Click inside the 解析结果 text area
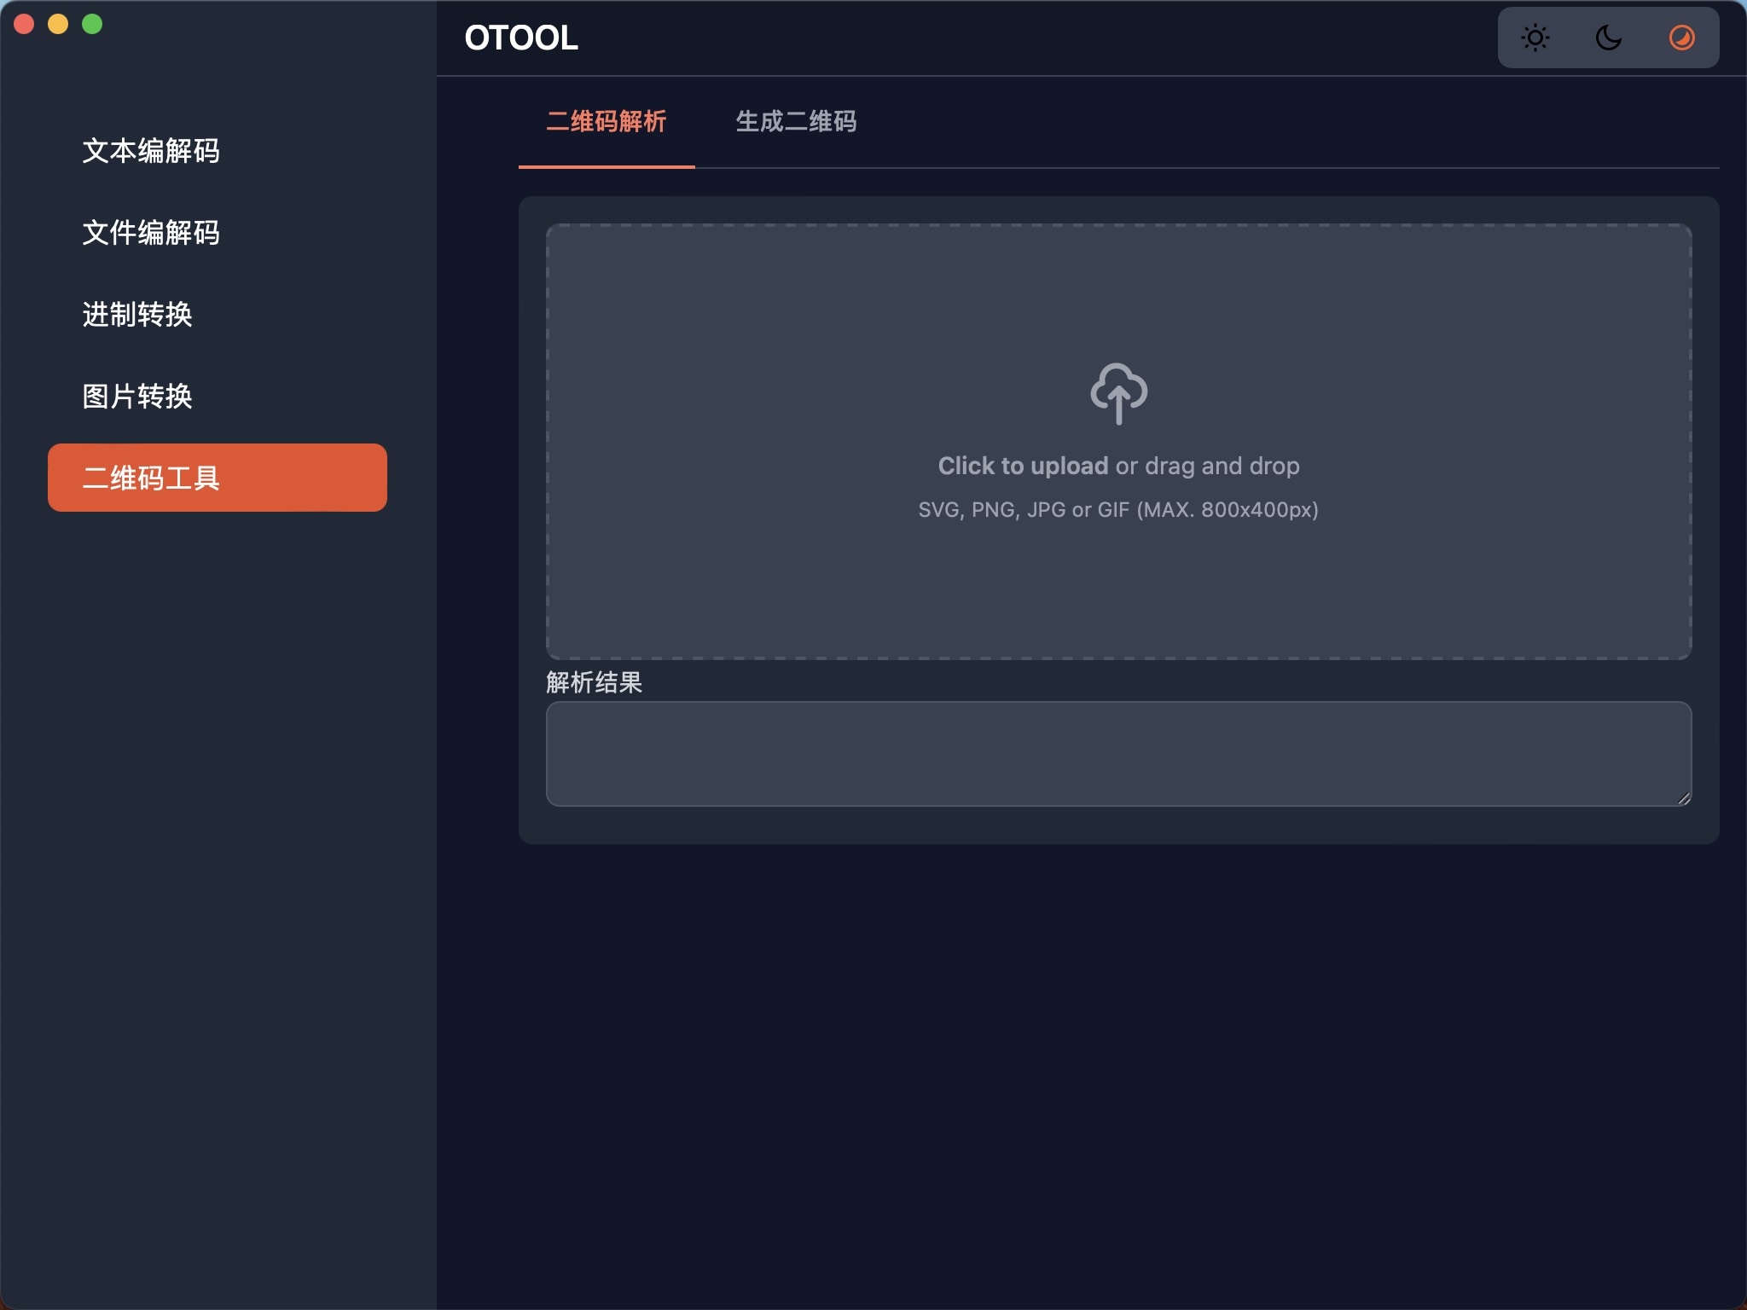This screenshot has height=1310, width=1747. tap(1117, 753)
